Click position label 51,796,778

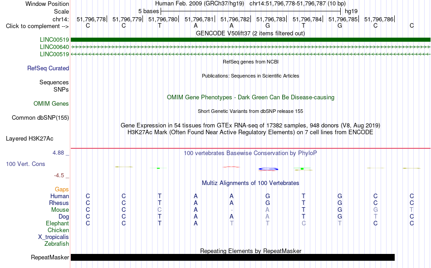pos(91,19)
